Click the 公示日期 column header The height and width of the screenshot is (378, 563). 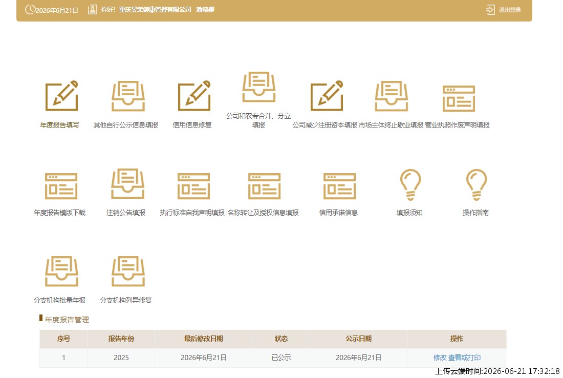tap(358, 339)
